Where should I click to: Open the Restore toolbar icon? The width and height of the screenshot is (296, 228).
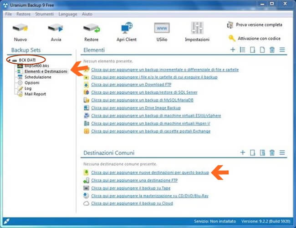92,28
